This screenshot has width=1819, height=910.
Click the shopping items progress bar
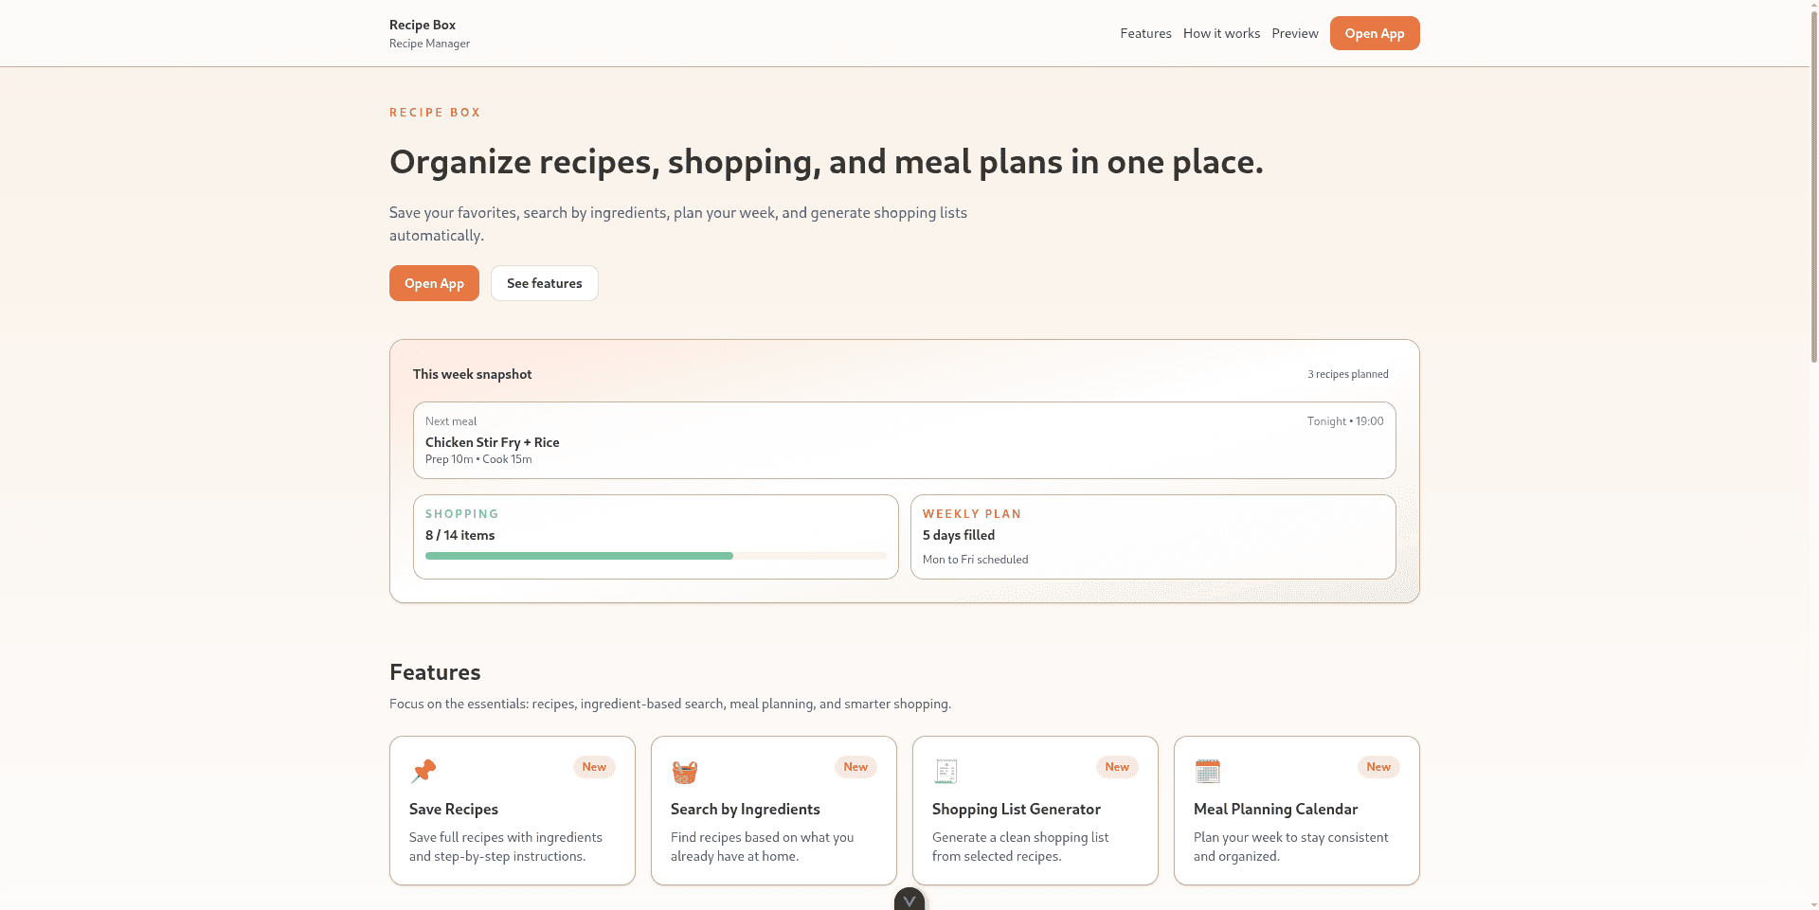click(x=656, y=556)
